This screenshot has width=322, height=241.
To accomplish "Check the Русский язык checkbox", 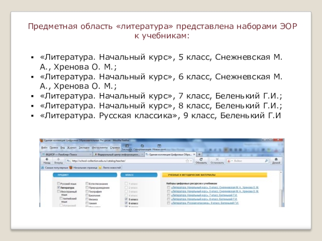I will [x=59, y=183].
